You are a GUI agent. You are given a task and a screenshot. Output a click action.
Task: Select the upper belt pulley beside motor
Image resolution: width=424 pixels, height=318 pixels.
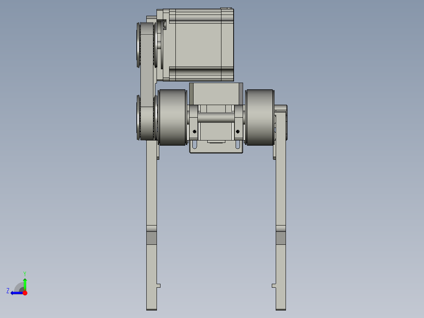[147, 45]
